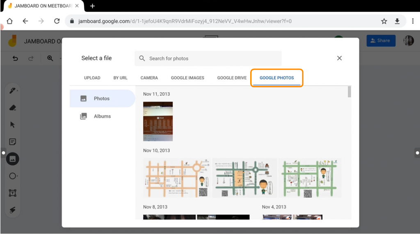This screenshot has height=234, width=420.
Task: Open a new browser tab
Action: pyautogui.click(x=92, y=6)
